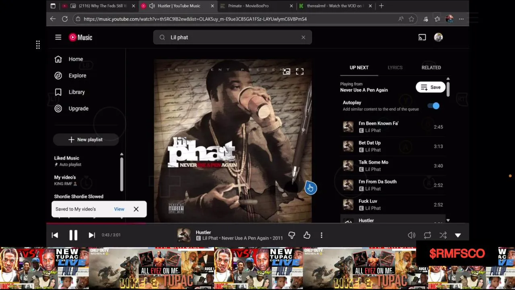The image size is (515, 290).
Task: Switch to the RELATED tab
Action: point(431,68)
